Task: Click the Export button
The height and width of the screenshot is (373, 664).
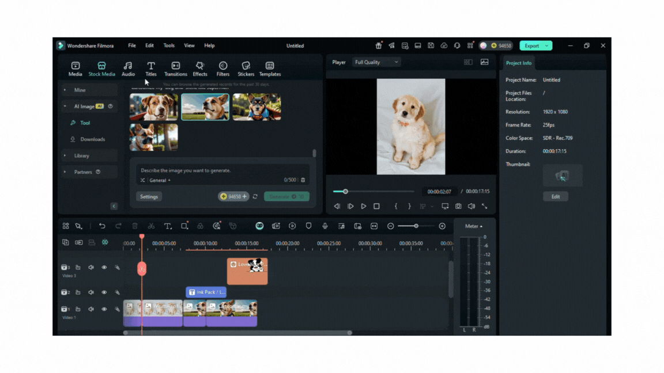Action: (x=532, y=45)
